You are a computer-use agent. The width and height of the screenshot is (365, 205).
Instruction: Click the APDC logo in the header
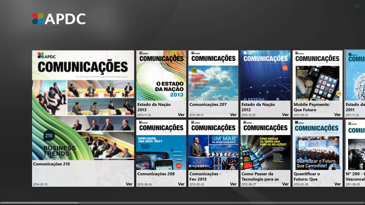(x=59, y=19)
